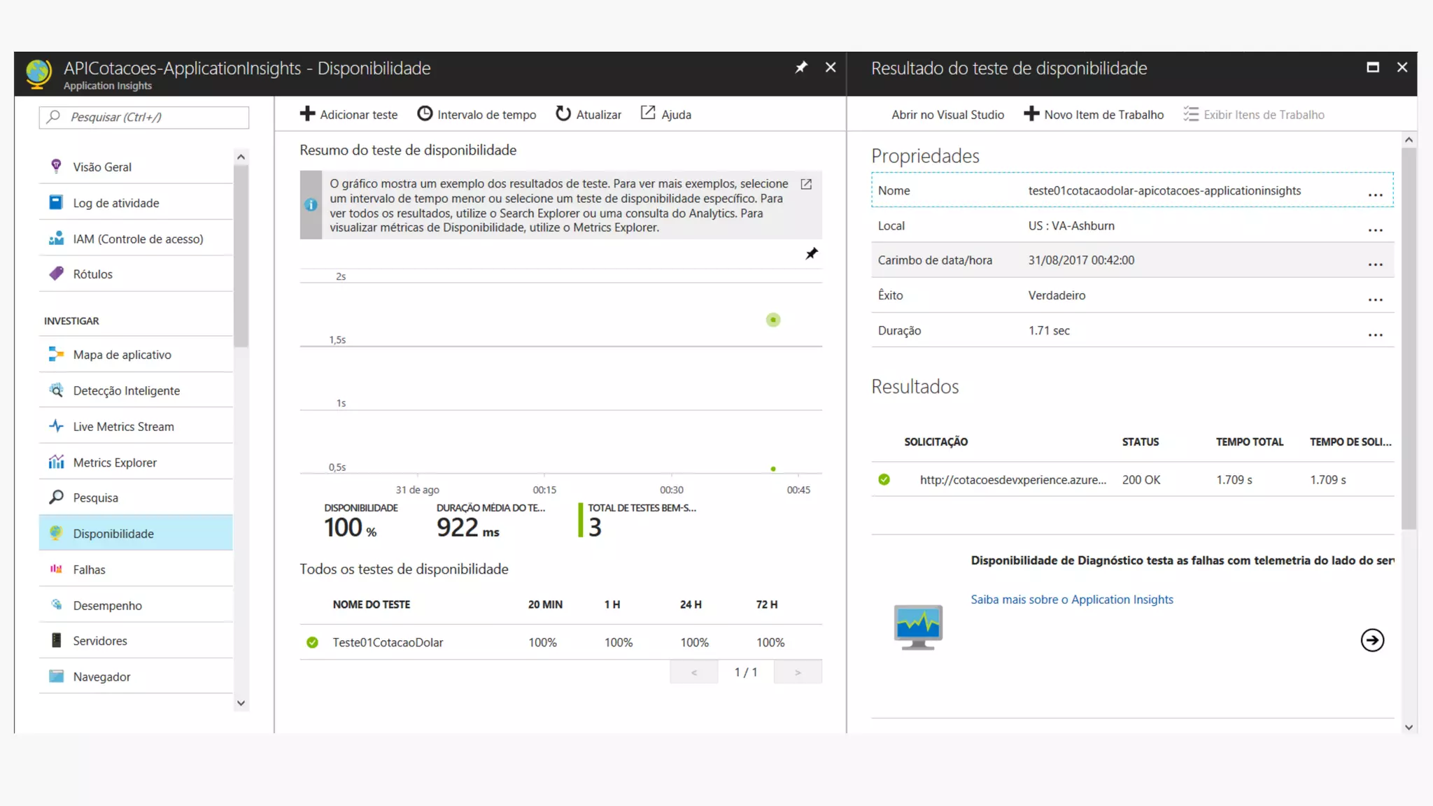Refresh data with Atualizar button
The image size is (1433, 806).
588,114
